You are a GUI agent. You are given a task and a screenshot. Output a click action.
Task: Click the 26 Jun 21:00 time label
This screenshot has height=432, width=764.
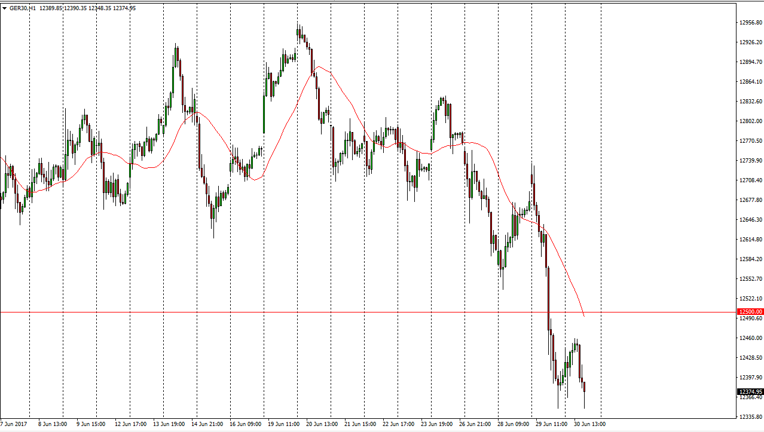pos(473,424)
